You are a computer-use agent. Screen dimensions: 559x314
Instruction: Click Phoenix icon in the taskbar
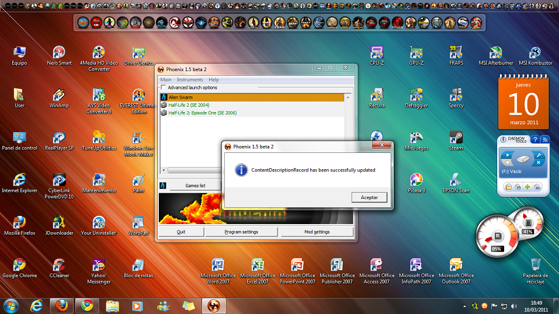(x=214, y=306)
